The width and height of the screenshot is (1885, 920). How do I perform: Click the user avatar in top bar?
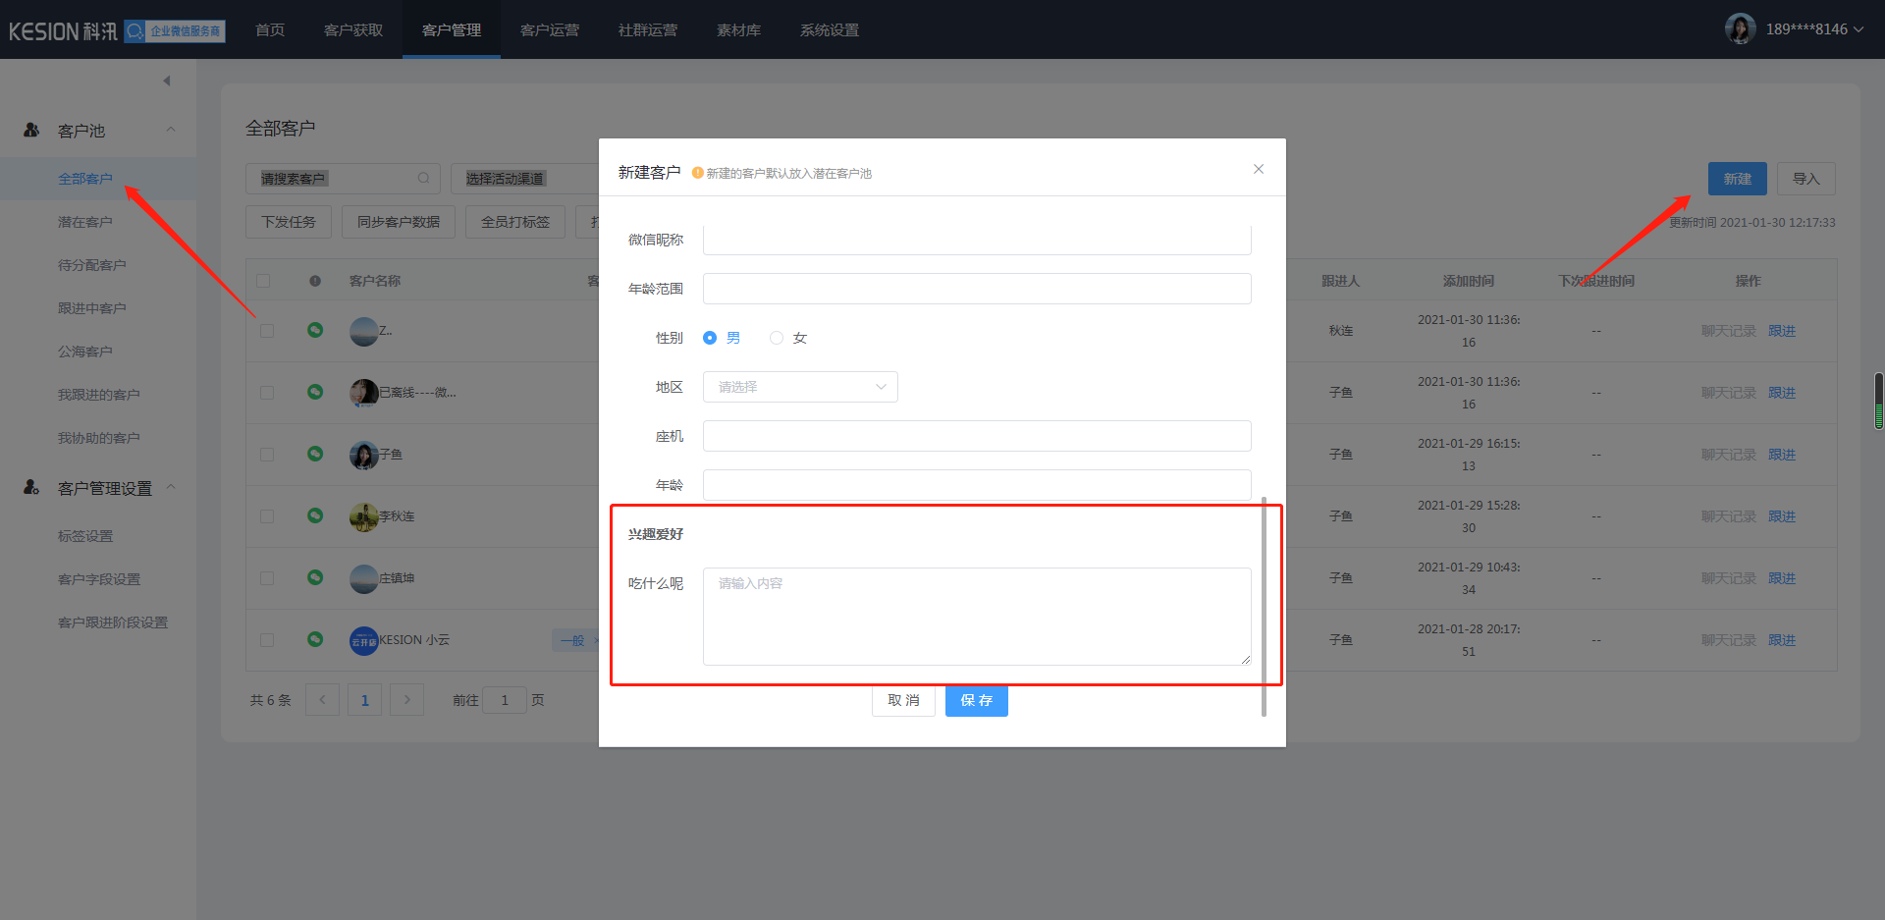(1740, 29)
